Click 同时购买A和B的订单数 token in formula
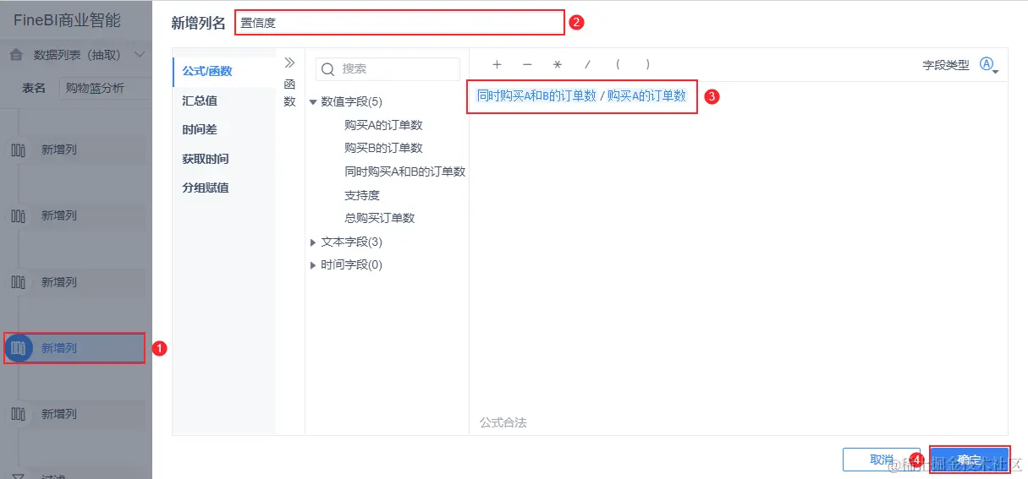This screenshot has width=1028, height=479. pos(537,96)
